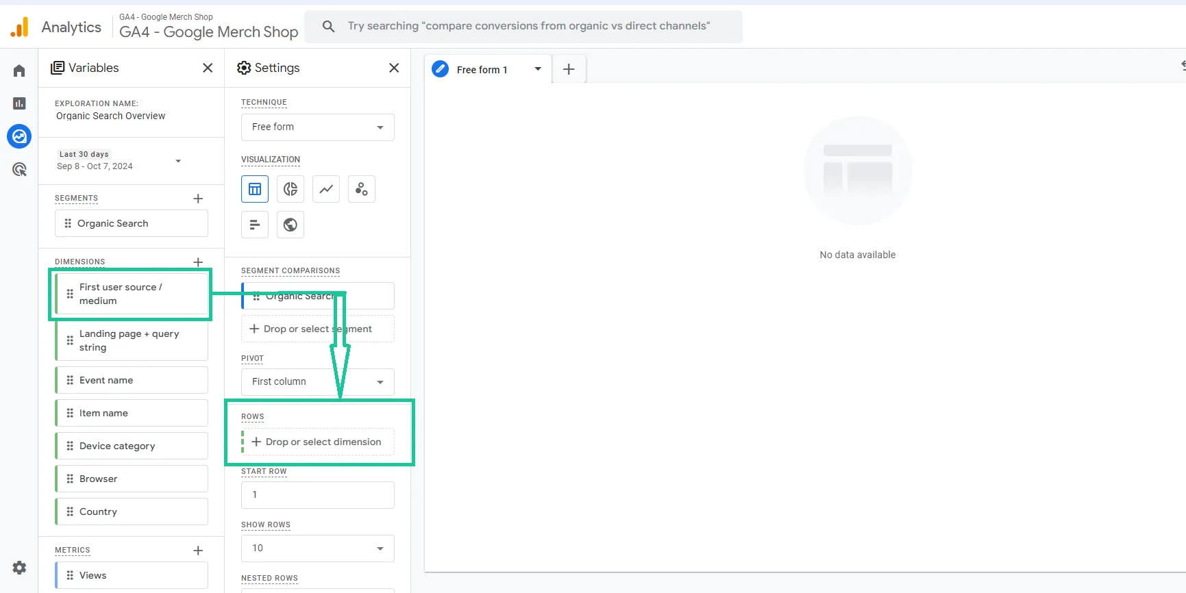This screenshot has width=1186, height=593.
Task: Select the Item name dimension
Action: (x=132, y=413)
